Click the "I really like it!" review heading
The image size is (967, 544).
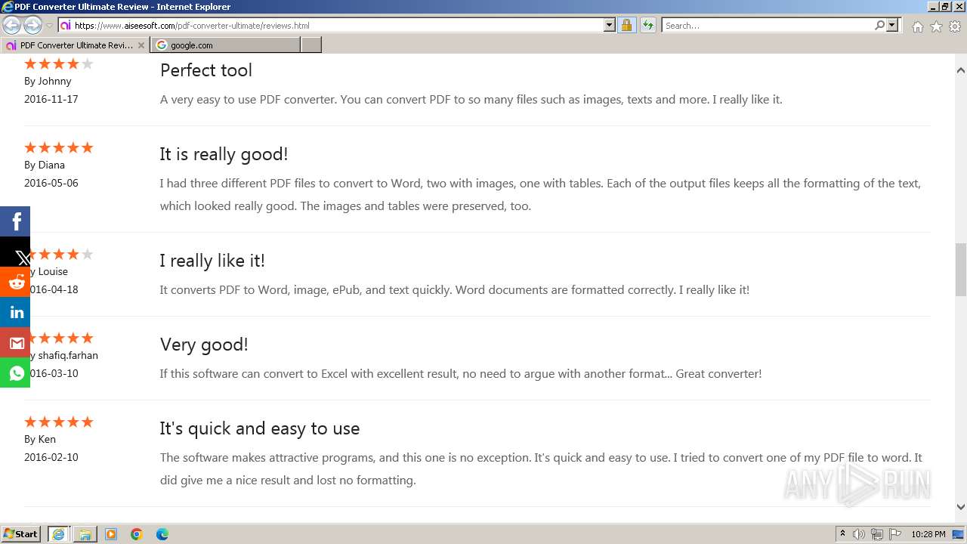point(212,261)
